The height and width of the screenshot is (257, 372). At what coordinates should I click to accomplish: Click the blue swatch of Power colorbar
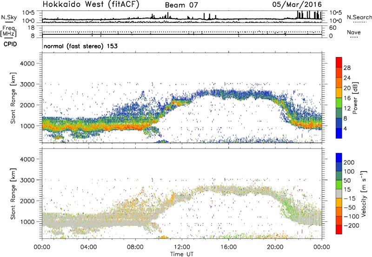(x=339, y=133)
